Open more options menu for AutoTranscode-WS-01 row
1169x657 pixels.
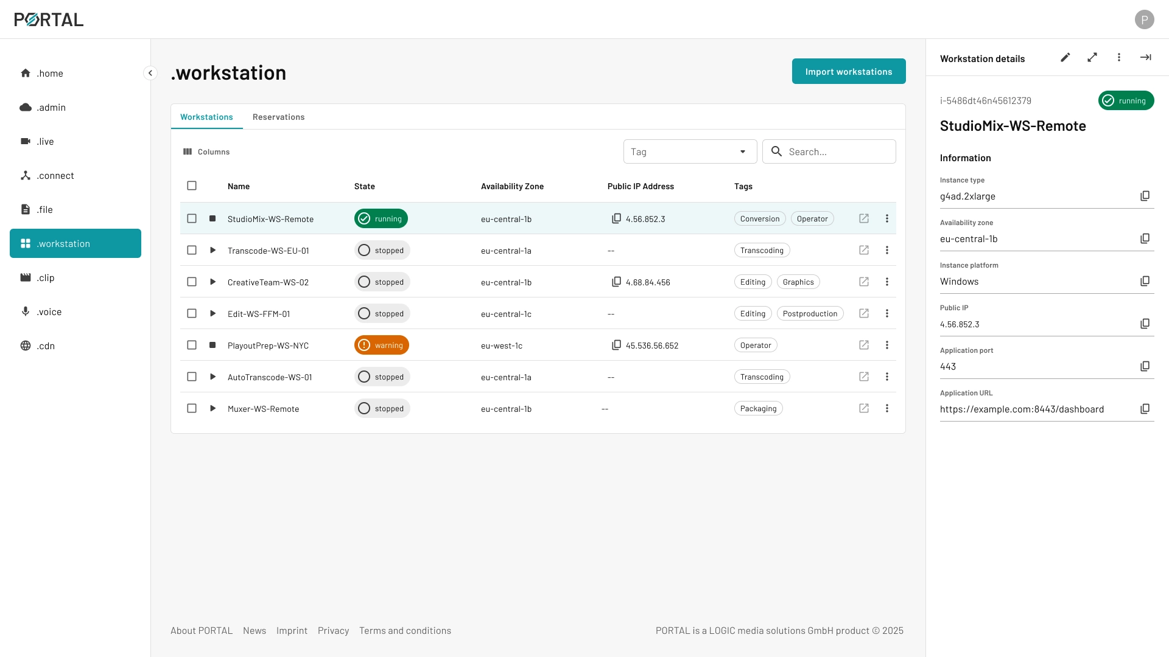pyautogui.click(x=886, y=377)
